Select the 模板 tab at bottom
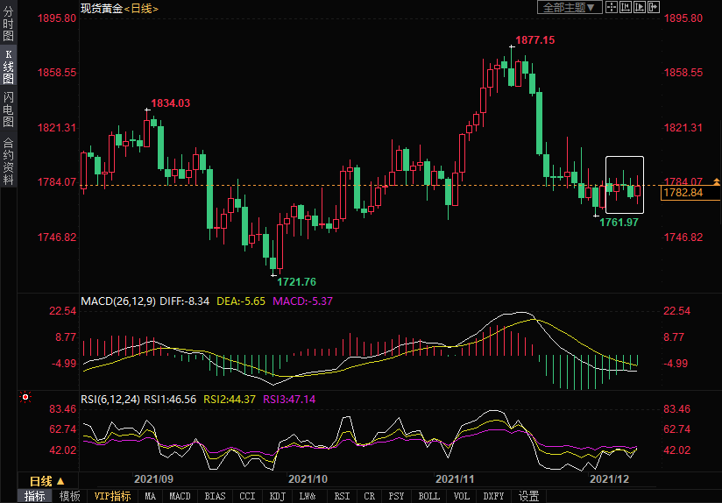 [69, 496]
